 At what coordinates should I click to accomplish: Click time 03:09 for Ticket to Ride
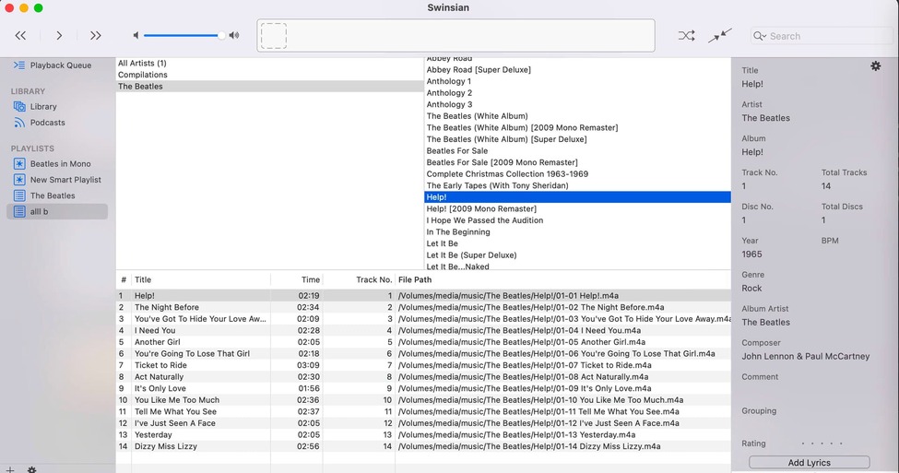[x=308, y=365]
